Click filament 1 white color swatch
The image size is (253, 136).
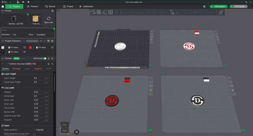coord(3,47)
